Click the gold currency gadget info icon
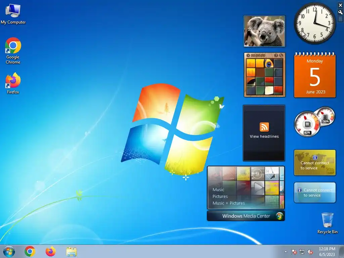 tap(315, 158)
